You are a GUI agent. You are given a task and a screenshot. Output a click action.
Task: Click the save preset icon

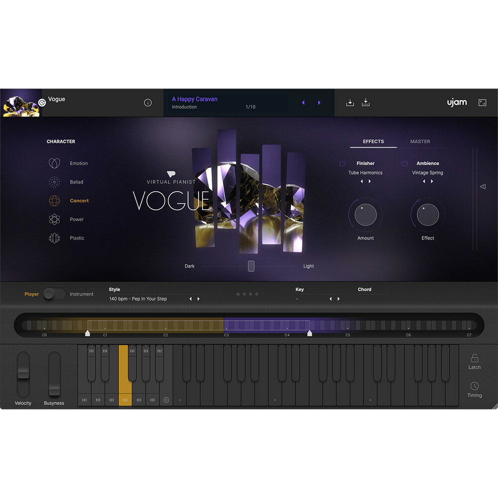(x=366, y=103)
